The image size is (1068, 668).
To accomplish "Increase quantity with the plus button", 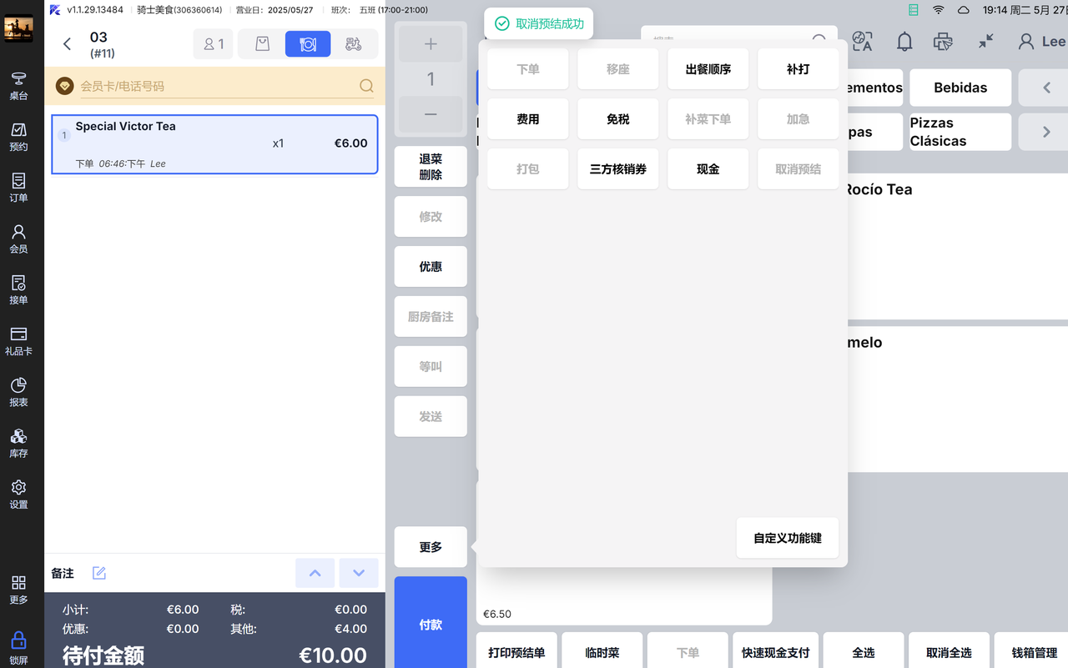I will (x=431, y=44).
